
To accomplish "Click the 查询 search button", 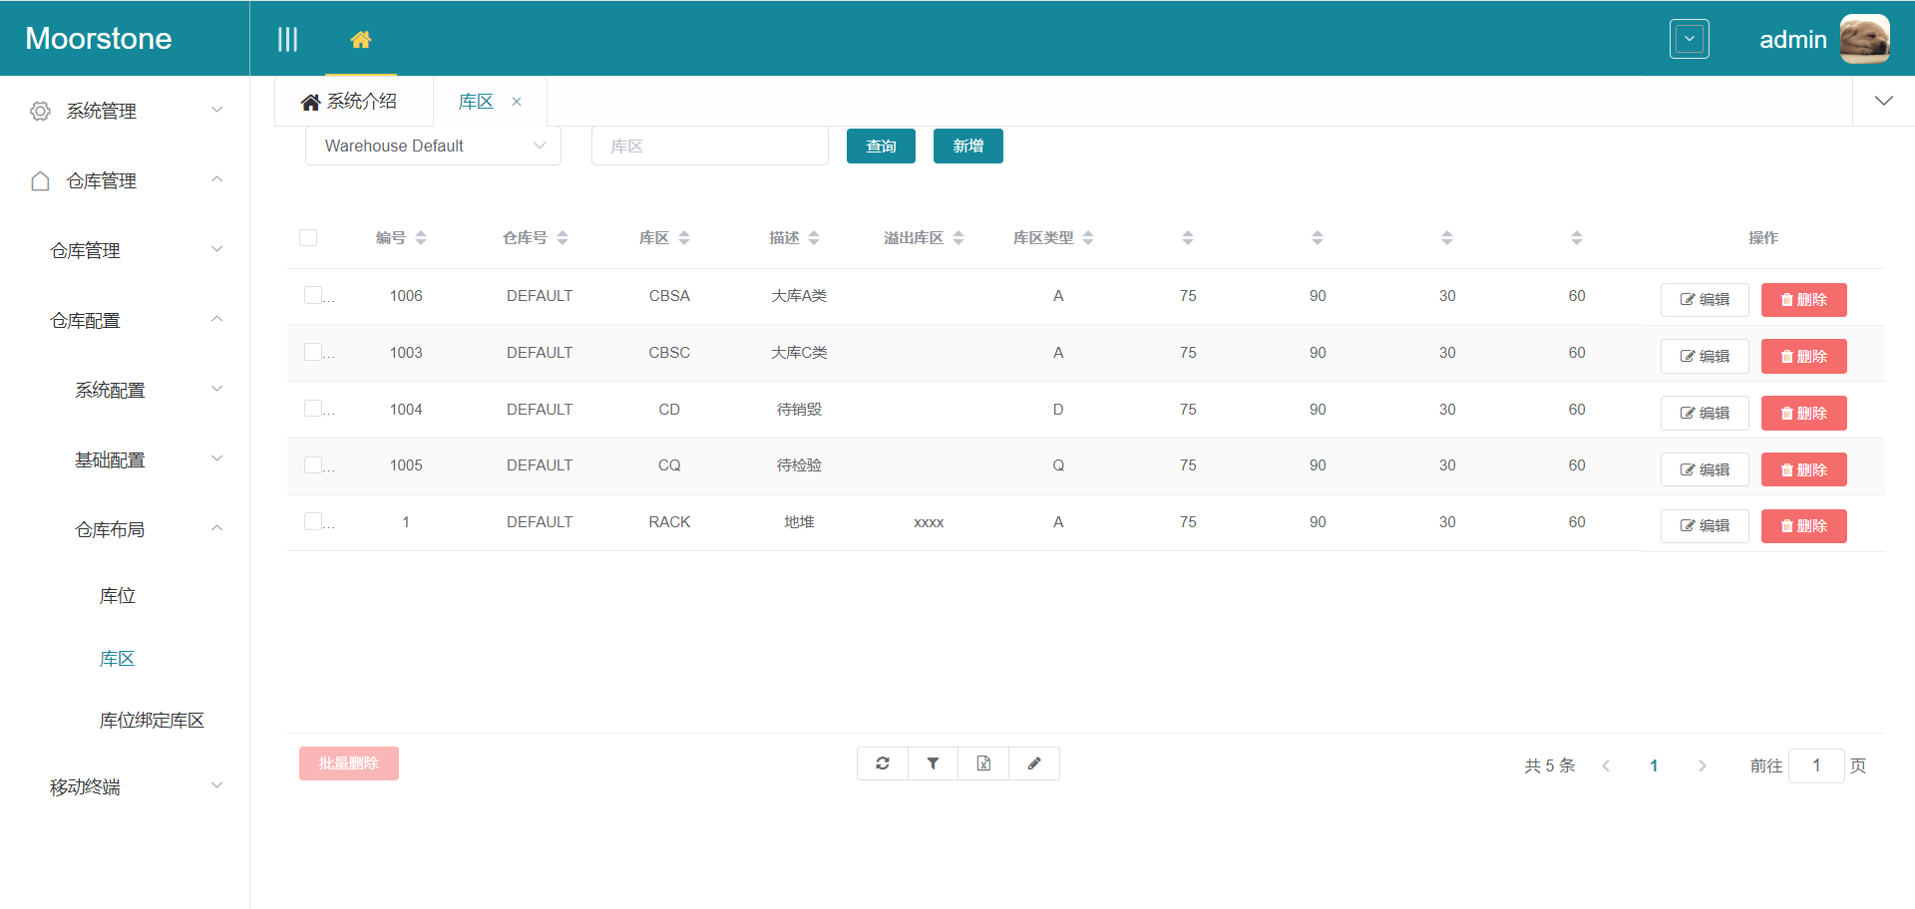I will (x=881, y=147).
